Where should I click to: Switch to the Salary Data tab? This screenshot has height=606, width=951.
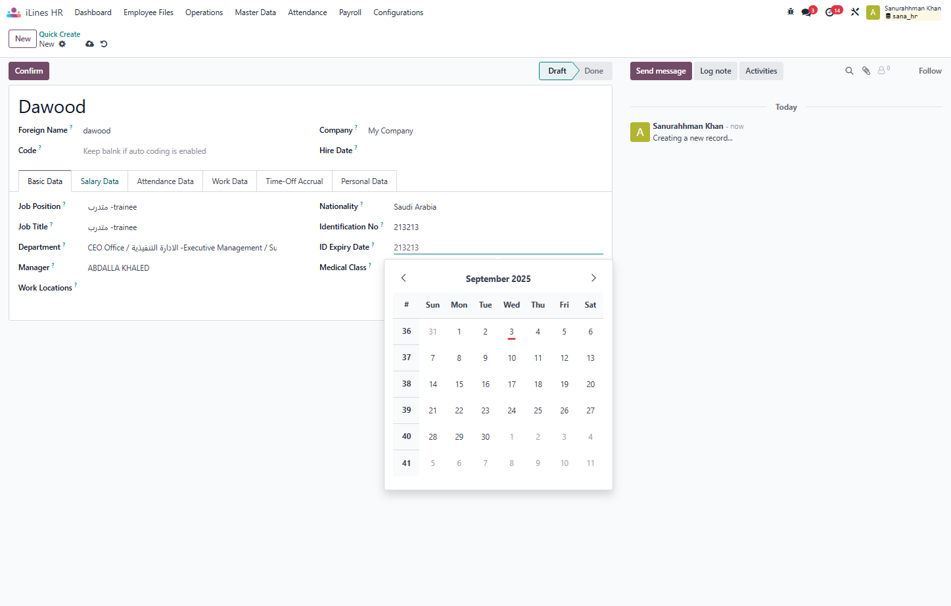(100, 181)
